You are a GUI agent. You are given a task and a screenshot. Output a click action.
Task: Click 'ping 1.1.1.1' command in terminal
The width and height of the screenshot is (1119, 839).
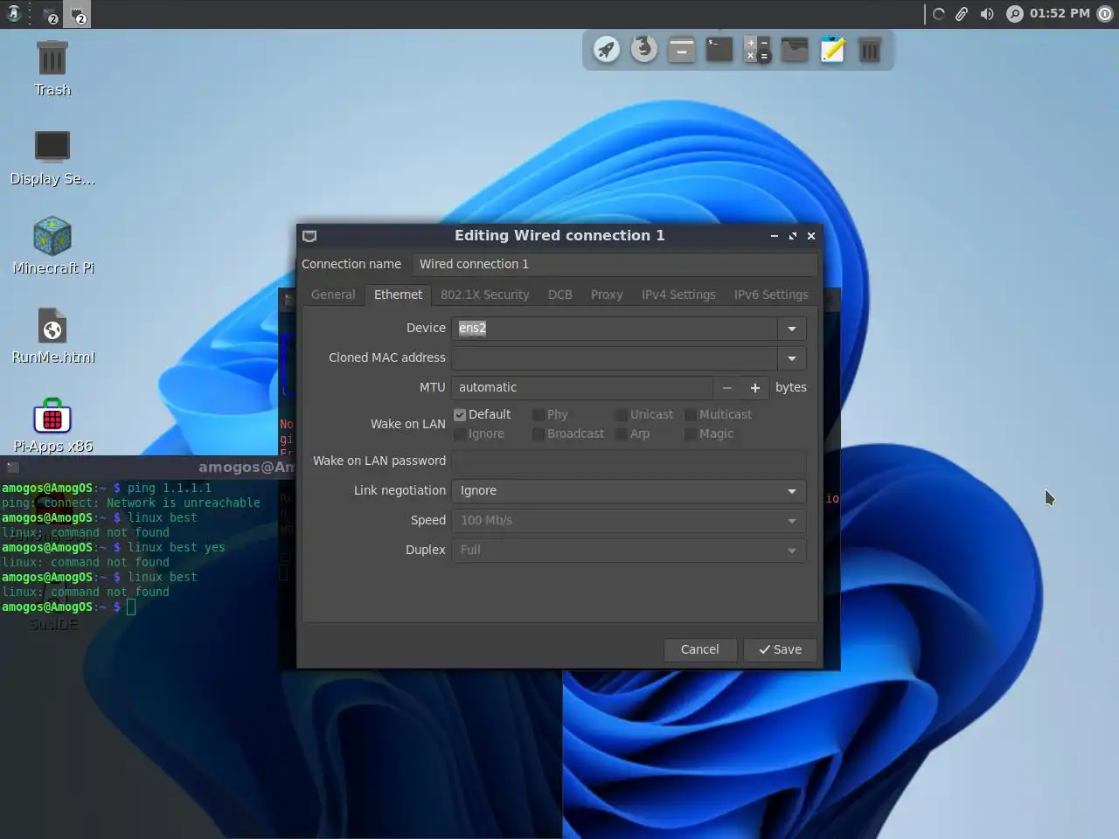(169, 489)
